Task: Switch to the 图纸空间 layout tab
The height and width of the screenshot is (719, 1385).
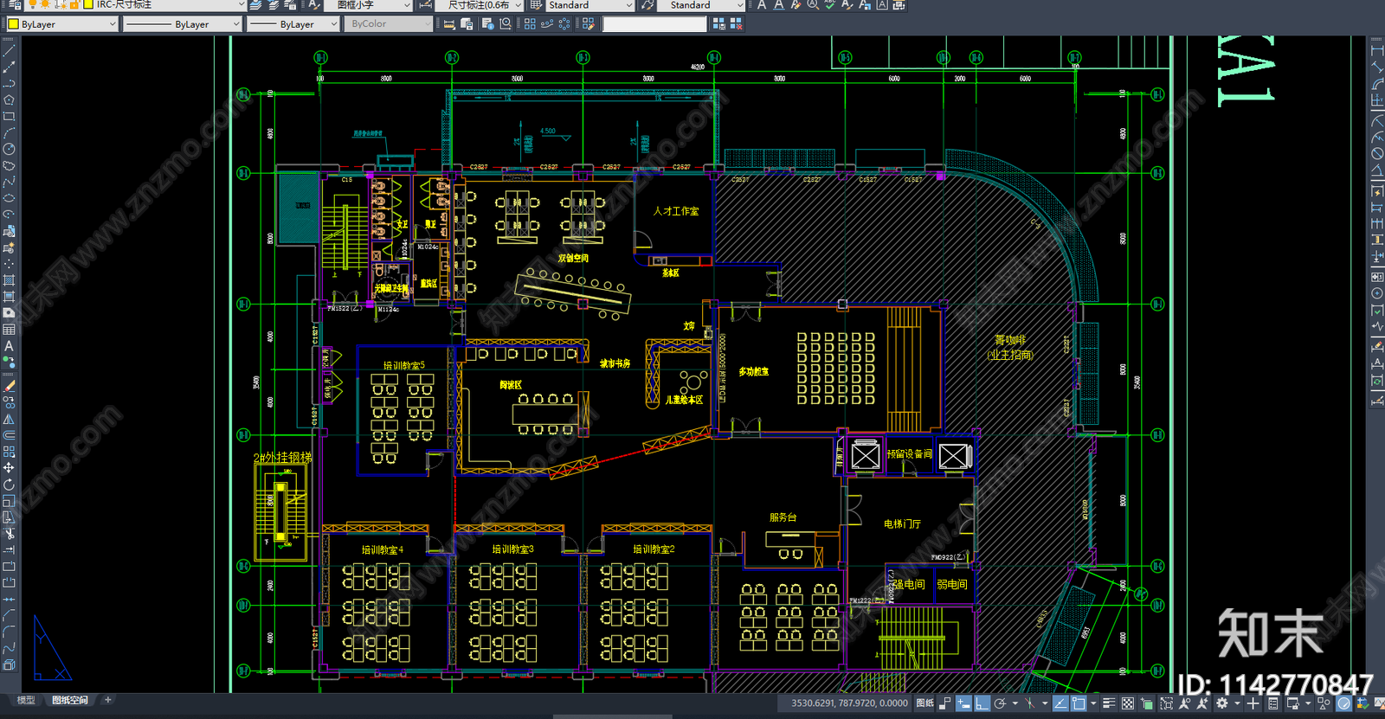Action: pos(69,700)
